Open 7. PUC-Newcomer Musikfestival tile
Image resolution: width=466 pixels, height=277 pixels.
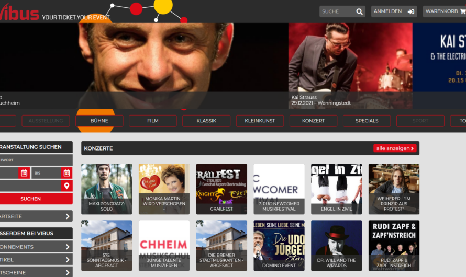coord(279,189)
